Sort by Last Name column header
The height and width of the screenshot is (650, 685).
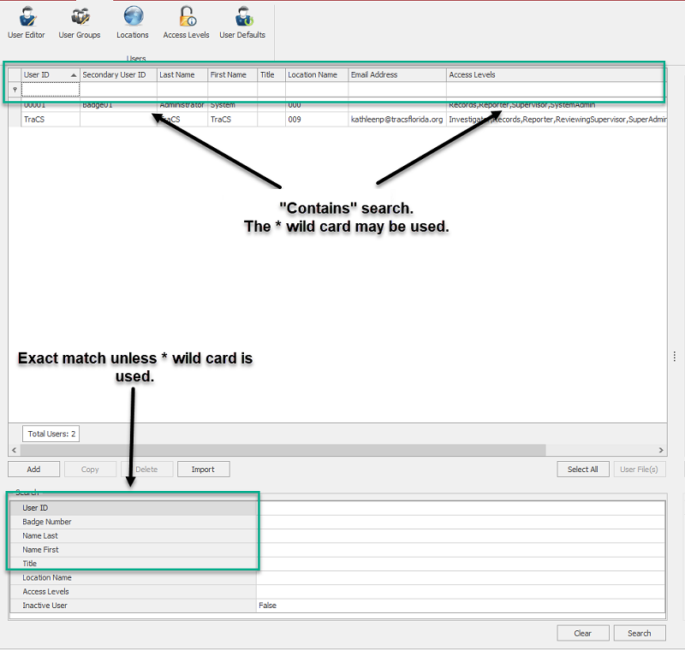click(182, 75)
